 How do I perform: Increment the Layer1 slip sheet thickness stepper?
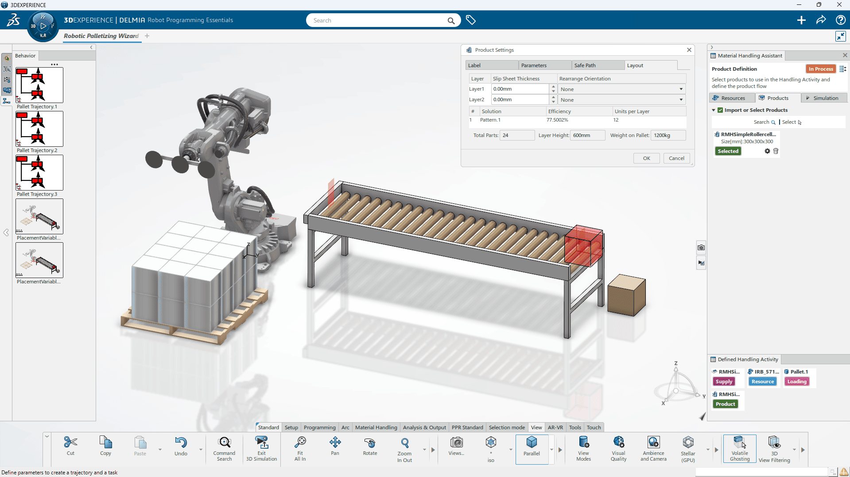coord(552,87)
